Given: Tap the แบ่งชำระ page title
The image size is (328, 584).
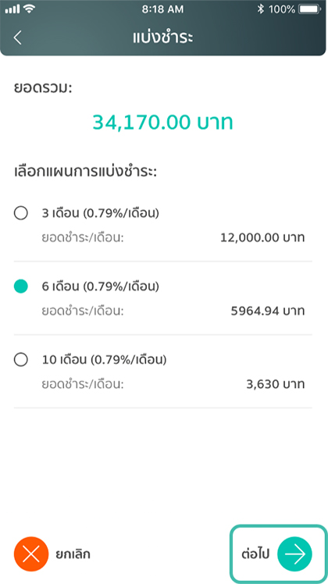Looking at the screenshot, I should [163, 38].
